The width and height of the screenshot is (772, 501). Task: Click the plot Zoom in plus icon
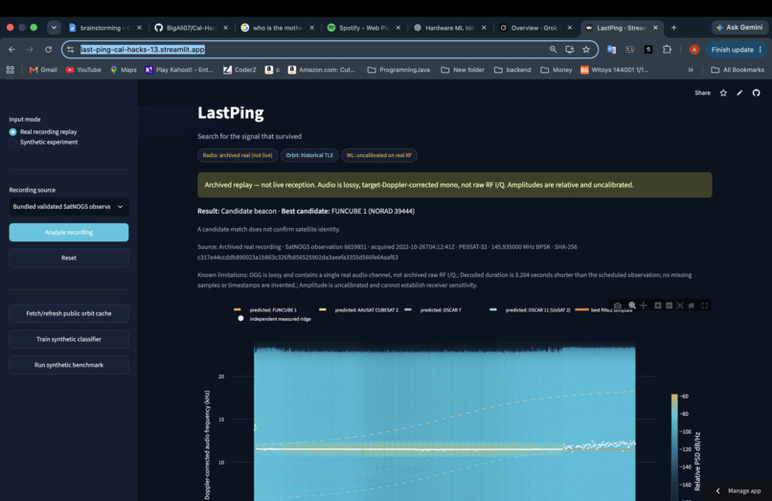point(657,306)
